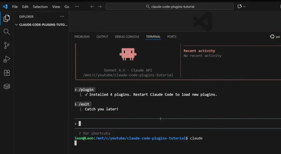Open the Run and Debug view
This screenshot has width=281, height=154.
(7, 59)
